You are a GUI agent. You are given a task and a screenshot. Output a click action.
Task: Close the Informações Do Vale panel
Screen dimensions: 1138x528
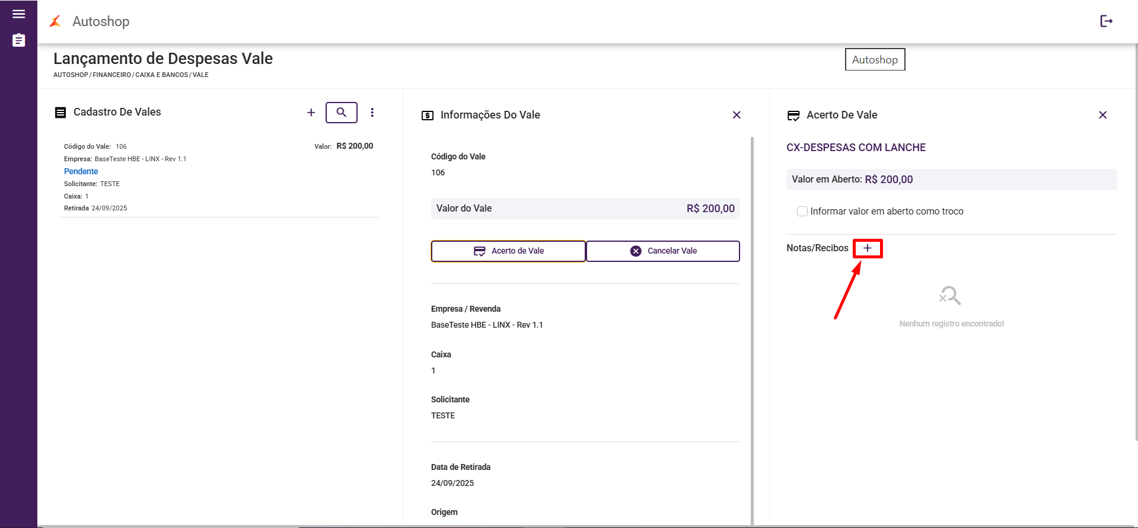(737, 115)
